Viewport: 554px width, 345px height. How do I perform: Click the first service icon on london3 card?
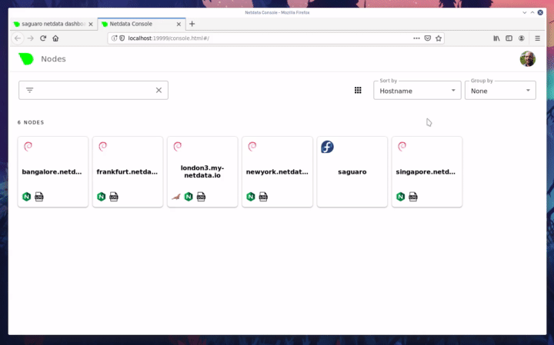coord(176,197)
